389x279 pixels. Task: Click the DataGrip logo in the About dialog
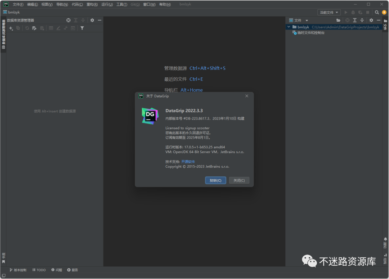[150, 116]
